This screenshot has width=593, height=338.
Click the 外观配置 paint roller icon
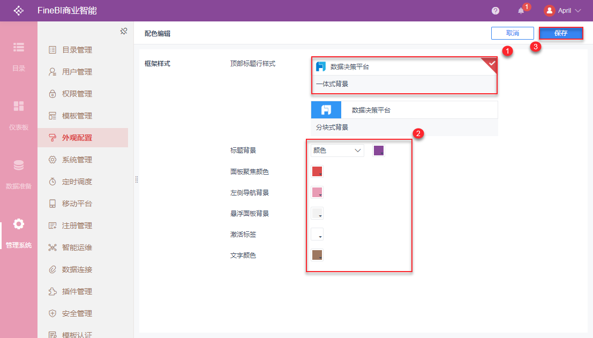point(52,138)
